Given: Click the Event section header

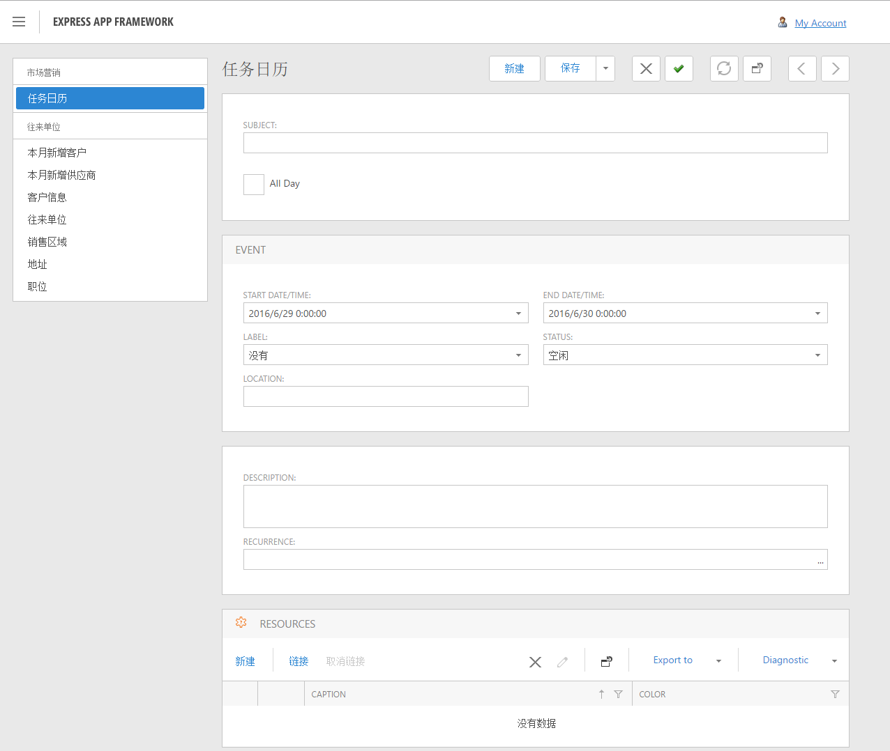Looking at the screenshot, I should click(x=536, y=250).
